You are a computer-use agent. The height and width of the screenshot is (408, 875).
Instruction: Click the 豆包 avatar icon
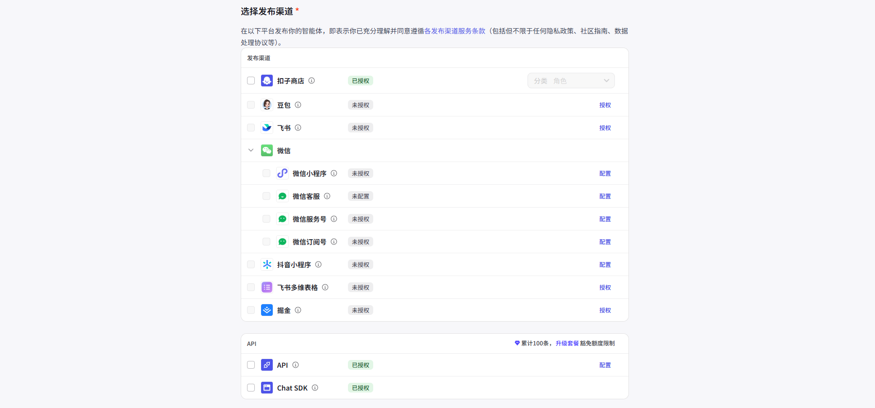(x=267, y=105)
